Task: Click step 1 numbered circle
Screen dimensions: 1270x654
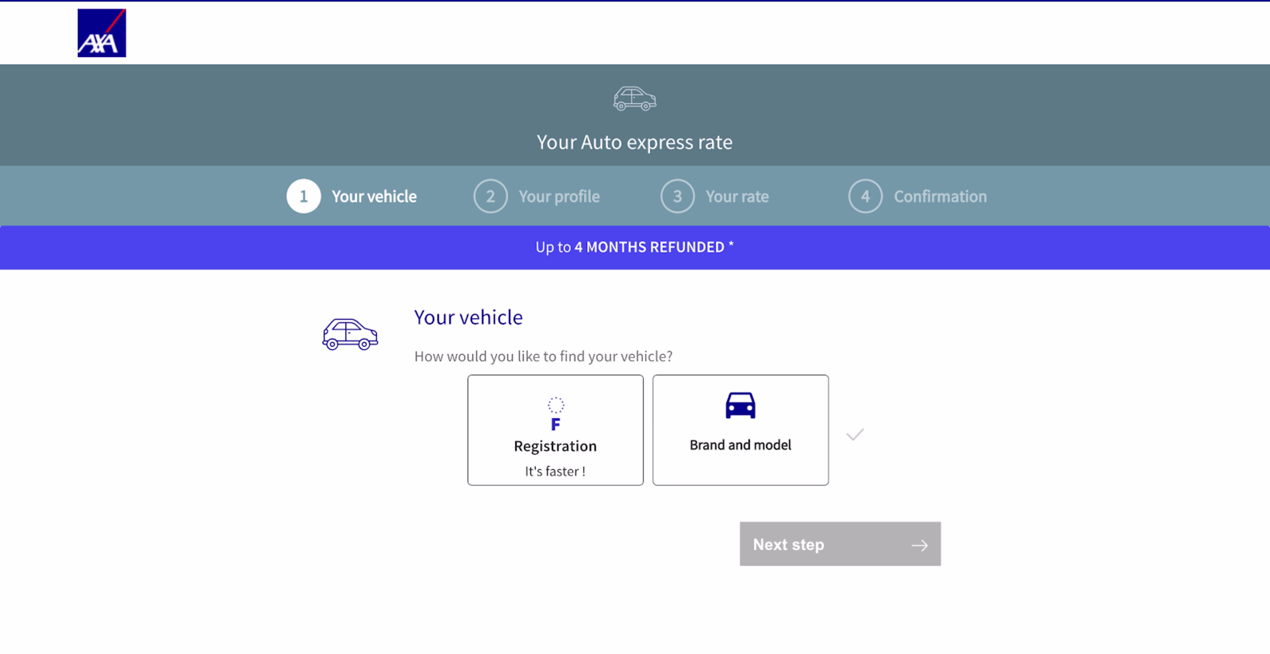Action: (x=304, y=196)
